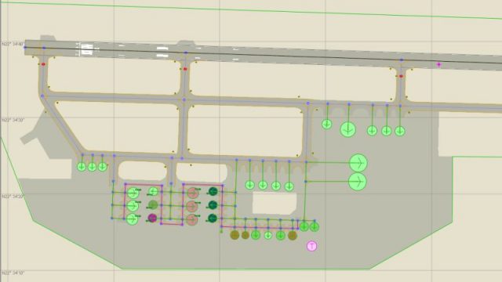Click the N22° 34'30" latitude label
This screenshot has height=282, width=502.
pos(13,120)
